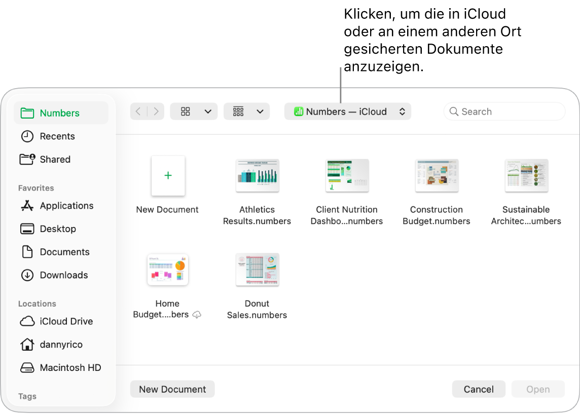Download Home Budget via the cloud icon

(197, 314)
